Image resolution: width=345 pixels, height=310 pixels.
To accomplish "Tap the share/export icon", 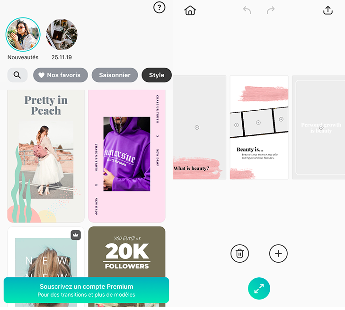I will (x=327, y=10).
